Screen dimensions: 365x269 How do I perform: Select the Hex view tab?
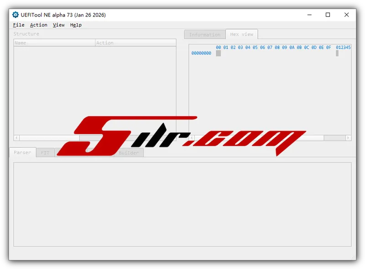click(x=241, y=34)
